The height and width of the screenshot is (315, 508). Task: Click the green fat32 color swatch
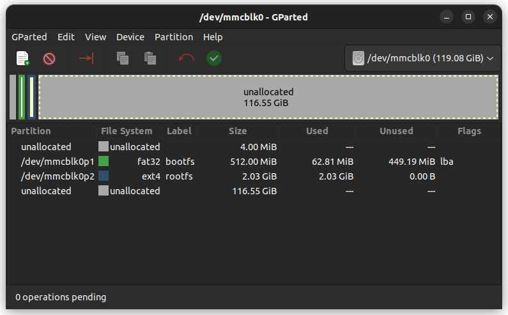pyautogui.click(x=104, y=161)
